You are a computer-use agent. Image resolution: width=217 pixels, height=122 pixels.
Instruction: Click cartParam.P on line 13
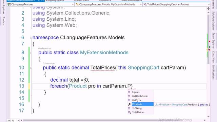click(117, 86)
